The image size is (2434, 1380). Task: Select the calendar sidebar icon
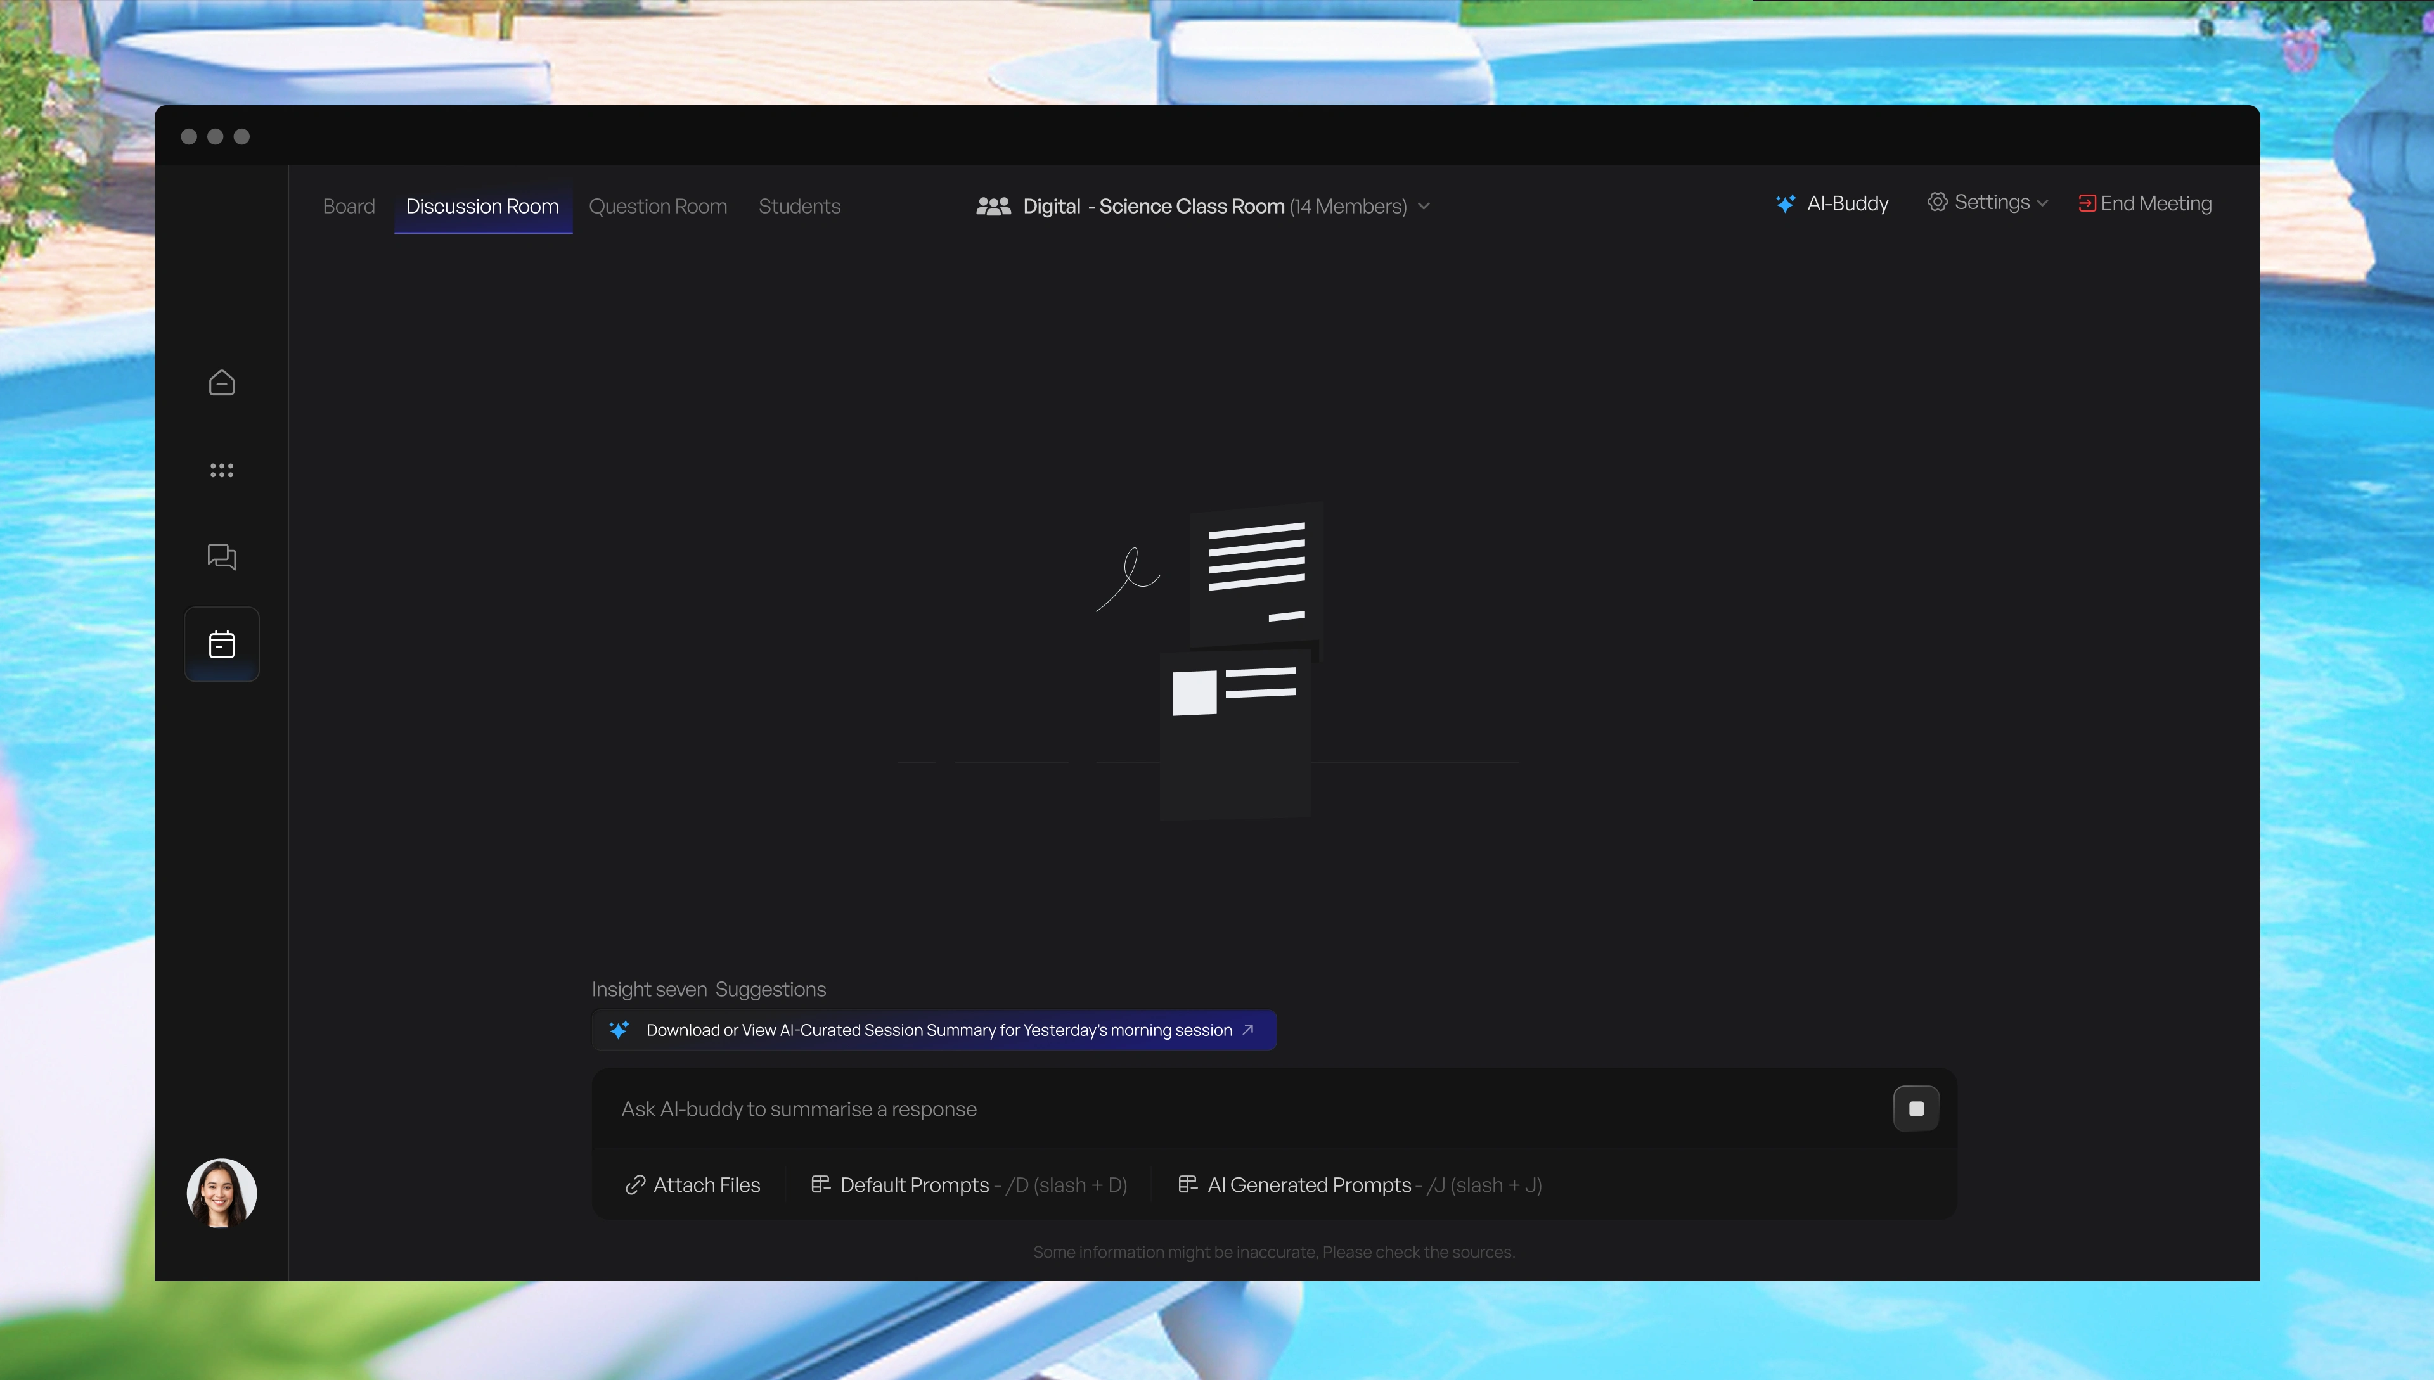[222, 644]
